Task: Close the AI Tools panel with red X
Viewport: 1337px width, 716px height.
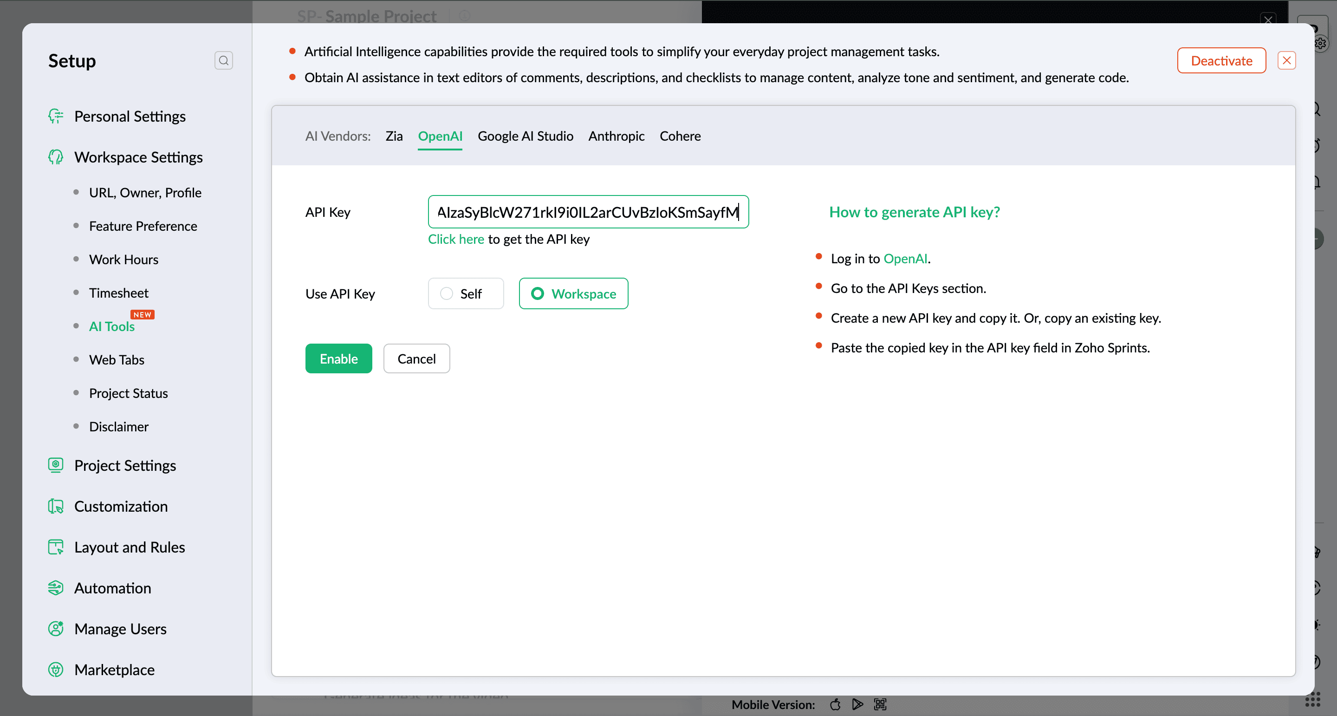Action: [x=1286, y=61]
